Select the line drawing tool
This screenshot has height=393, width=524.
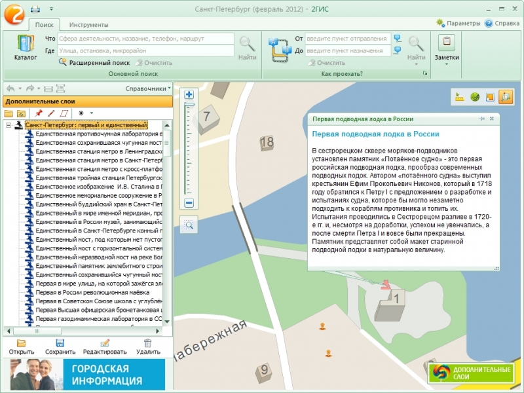51,113
